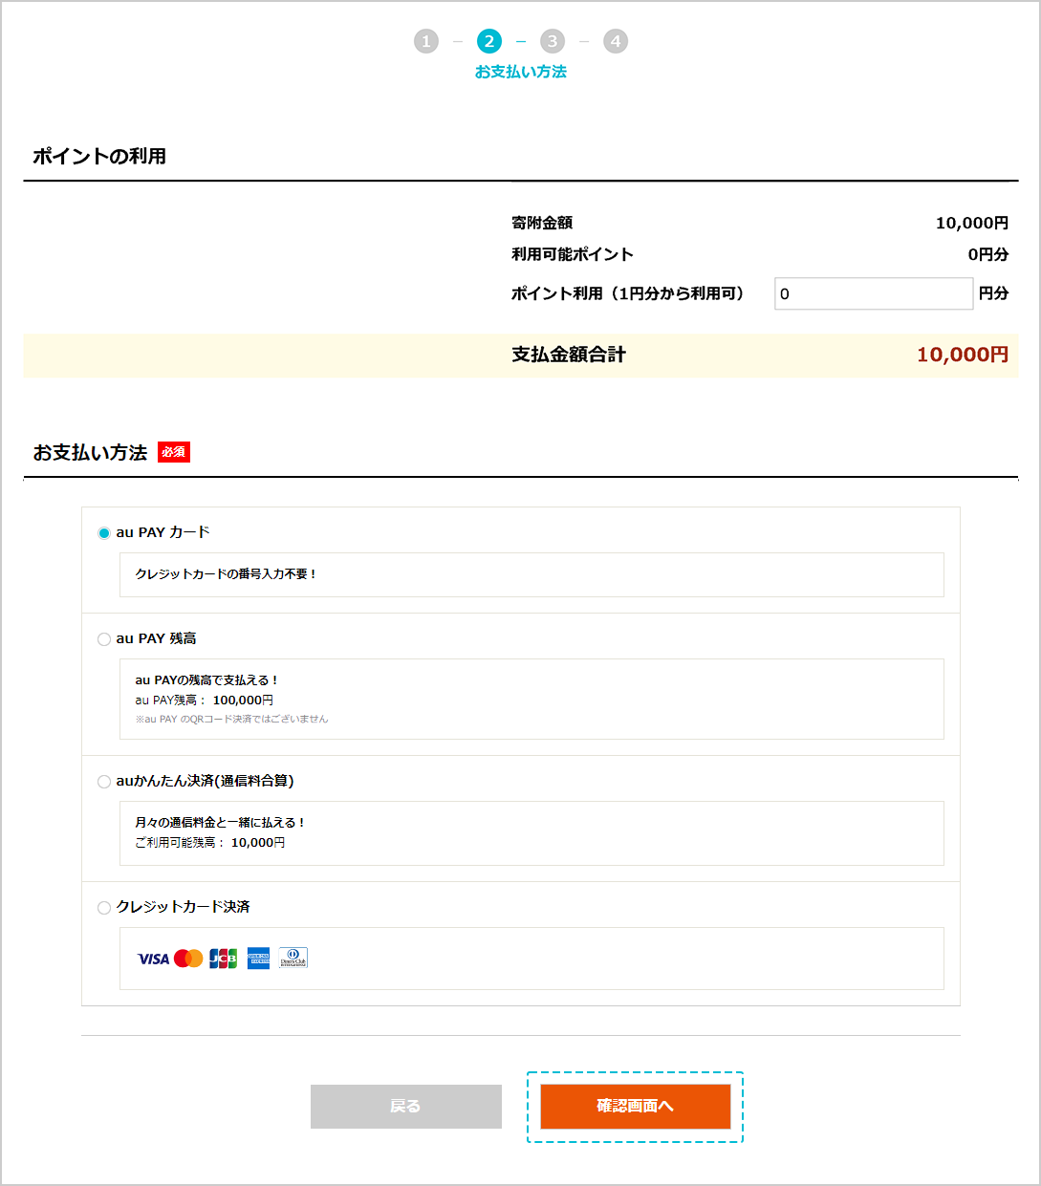Click the 支払金額合計 label
Viewport: 1041px width, 1186px height.
[569, 355]
